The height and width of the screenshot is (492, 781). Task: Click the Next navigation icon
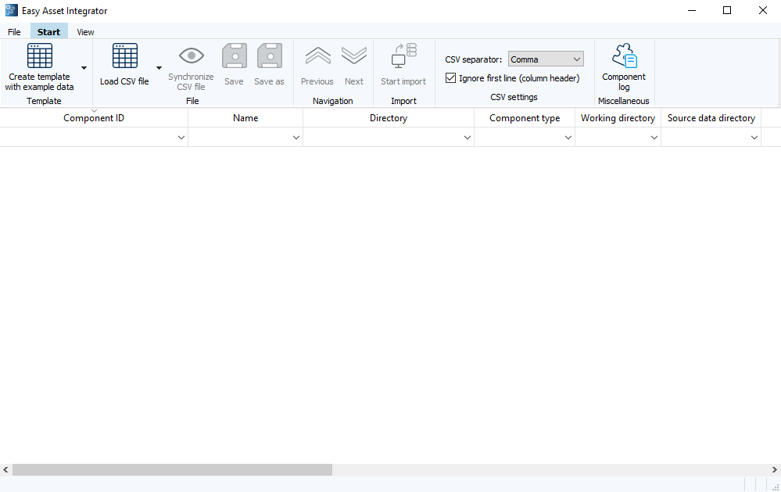point(353,56)
